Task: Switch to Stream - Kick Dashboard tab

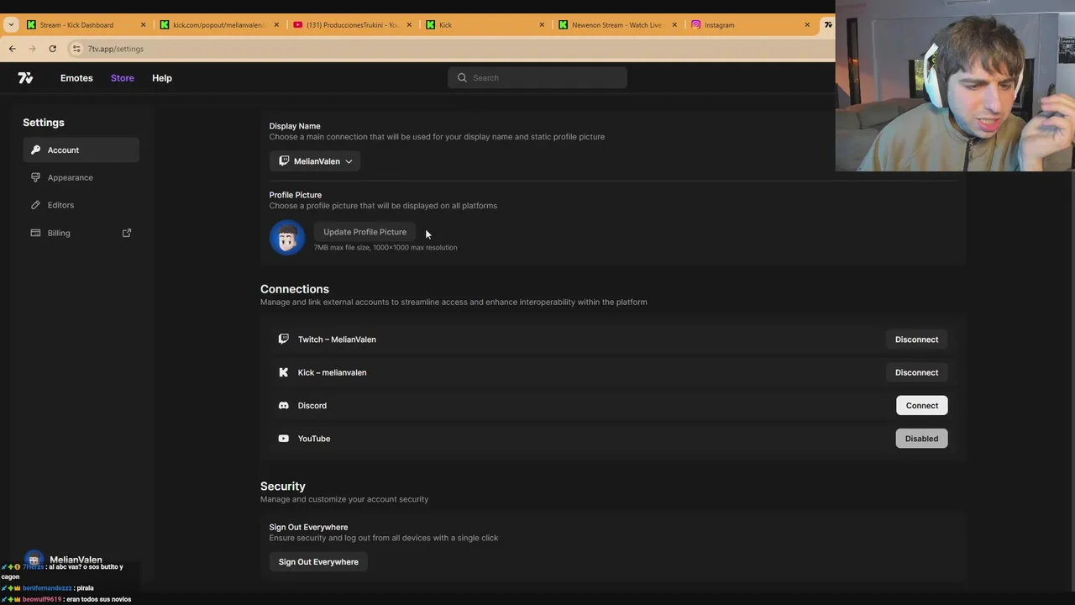Action: [87, 25]
